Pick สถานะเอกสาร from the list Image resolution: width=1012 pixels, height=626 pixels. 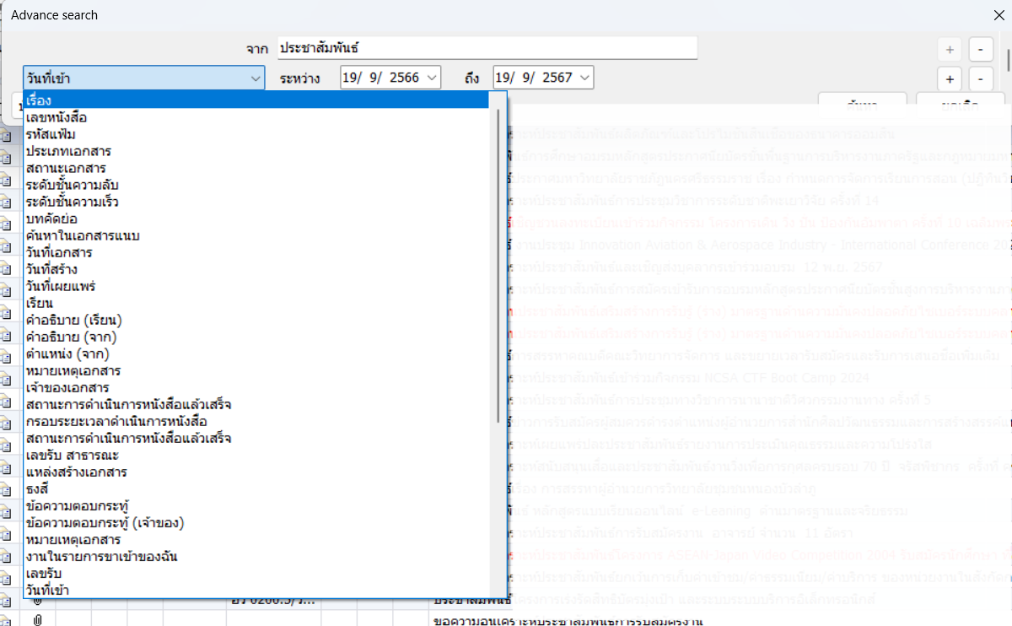pos(256,168)
